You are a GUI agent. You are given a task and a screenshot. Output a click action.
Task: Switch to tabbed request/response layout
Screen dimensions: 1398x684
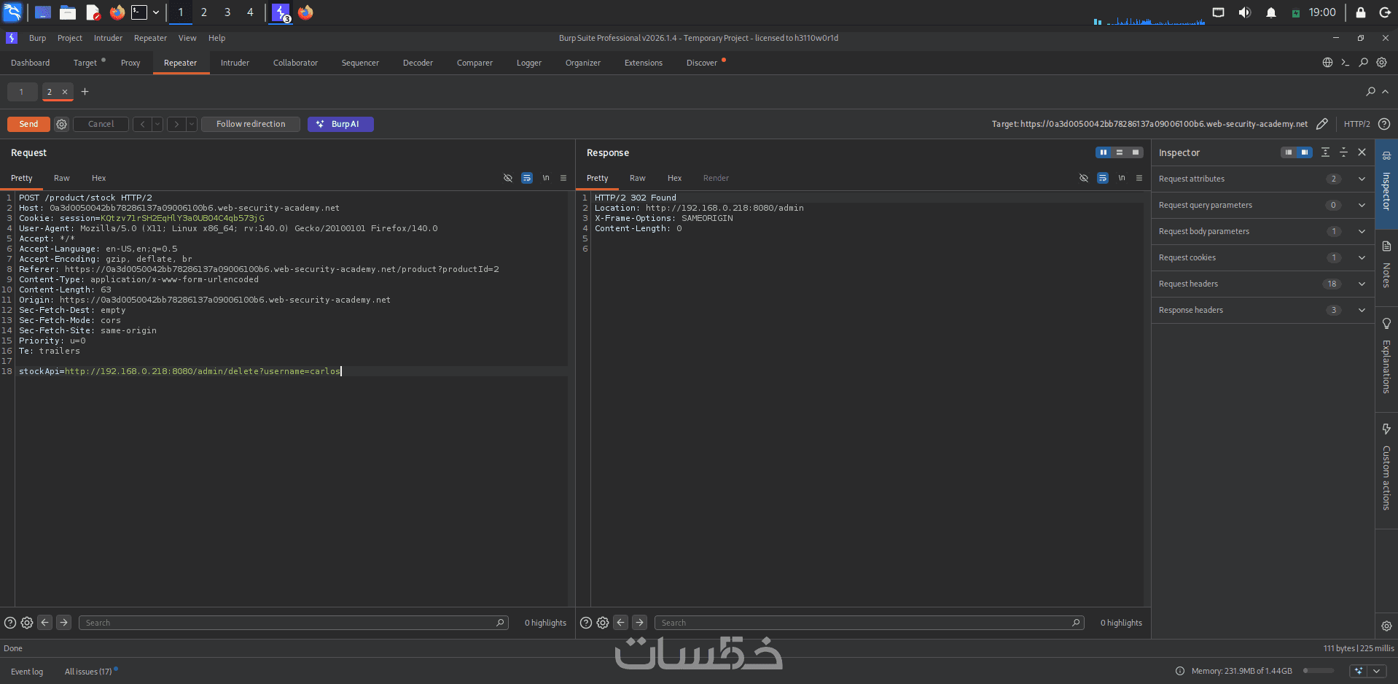point(1136,152)
